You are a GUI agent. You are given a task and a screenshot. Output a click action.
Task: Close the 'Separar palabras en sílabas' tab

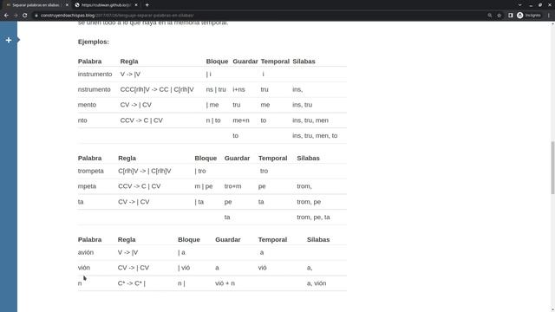click(67, 5)
